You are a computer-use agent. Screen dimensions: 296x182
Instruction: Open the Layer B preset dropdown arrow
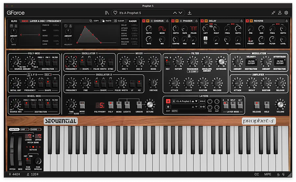(197, 107)
